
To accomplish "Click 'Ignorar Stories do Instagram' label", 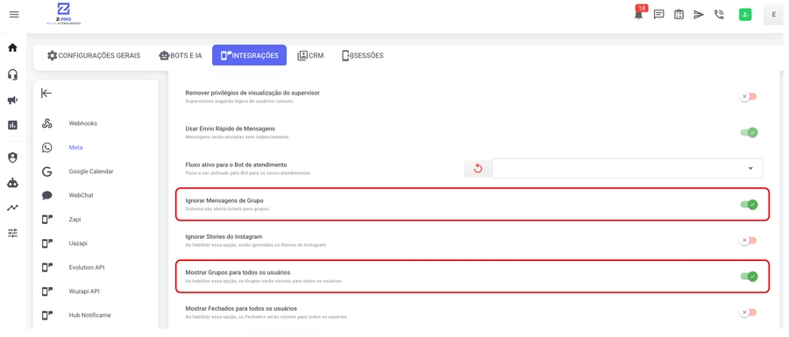I will [x=224, y=236].
